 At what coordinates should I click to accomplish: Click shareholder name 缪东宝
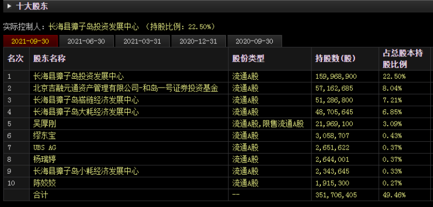pos(44,136)
